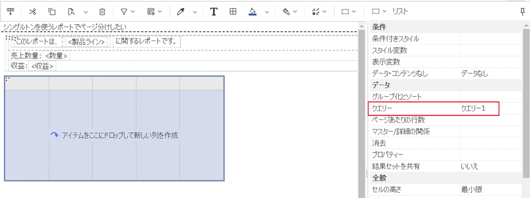Screen dimensions: 530x198
Task: Click the <数量> data item
Action: click(x=56, y=56)
